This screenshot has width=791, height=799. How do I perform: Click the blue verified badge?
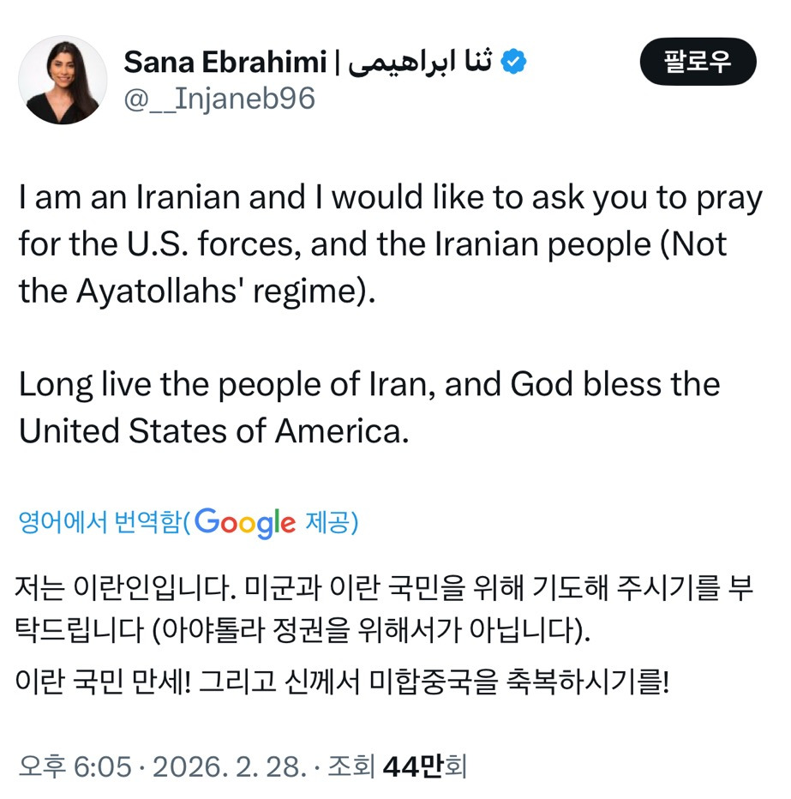[x=514, y=62]
